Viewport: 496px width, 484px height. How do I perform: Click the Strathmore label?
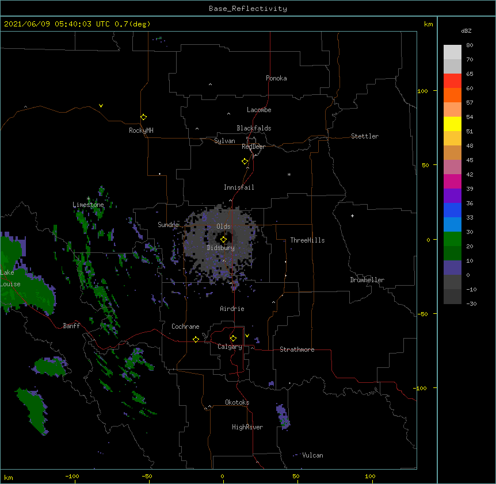[x=297, y=349]
